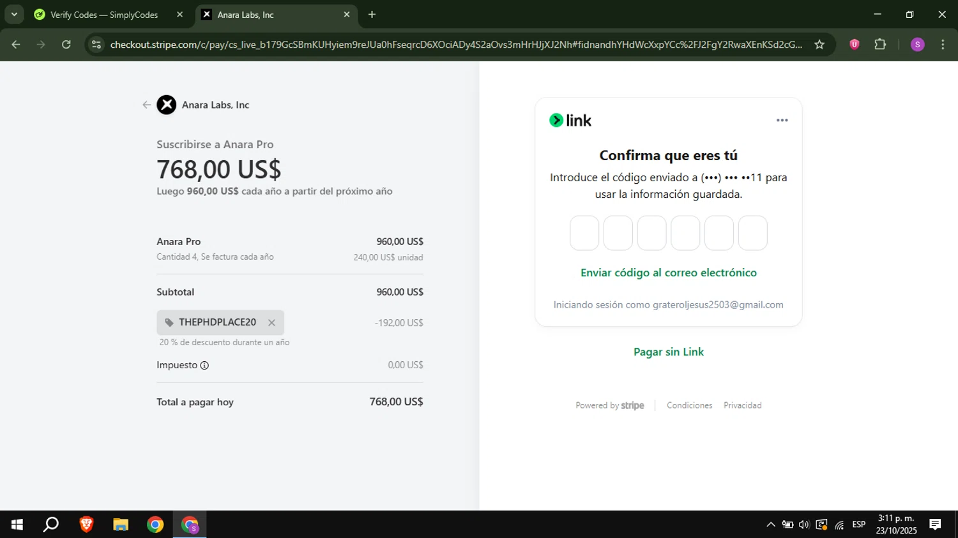Open the browser extensions puzzle icon
The image size is (958, 538).
[880, 45]
